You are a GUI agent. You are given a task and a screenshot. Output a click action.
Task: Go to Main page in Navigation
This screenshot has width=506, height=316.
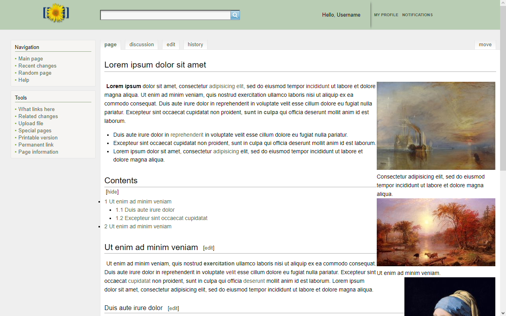(30, 59)
